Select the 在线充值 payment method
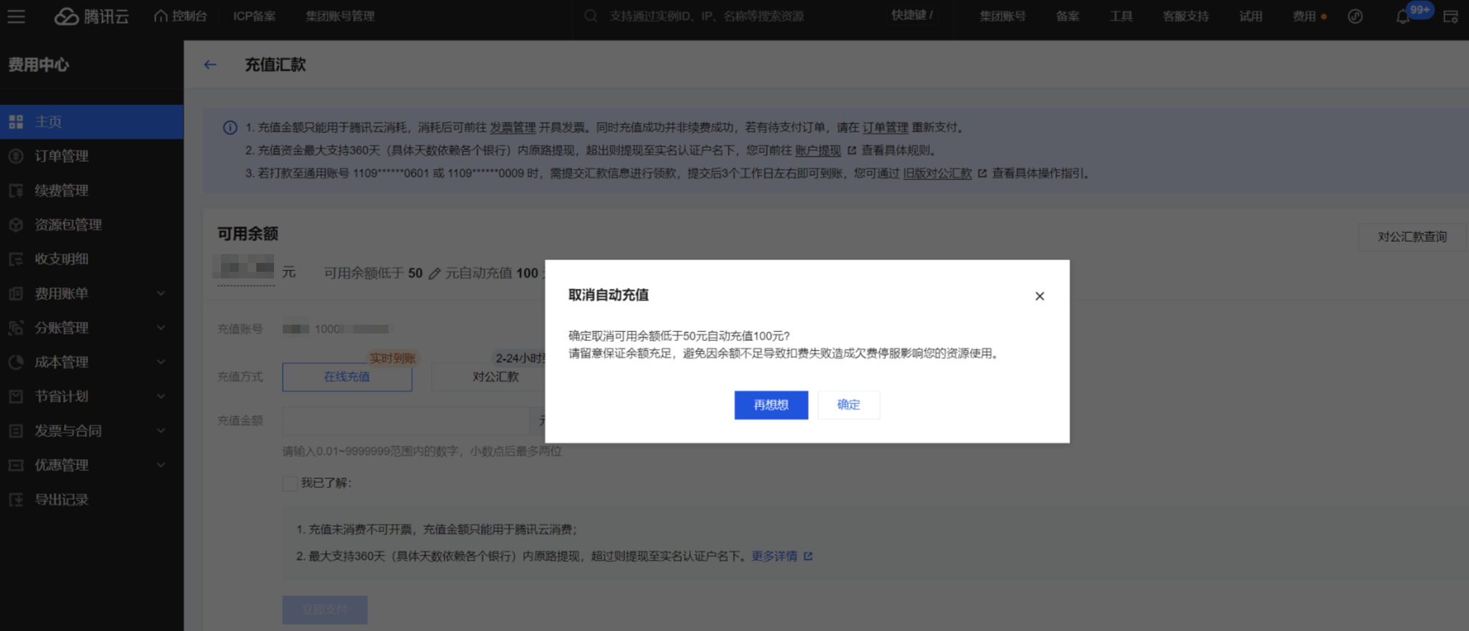The image size is (1469, 631). click(x=347, y=377)
